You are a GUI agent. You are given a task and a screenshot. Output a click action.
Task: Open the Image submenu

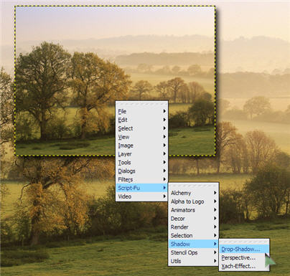pos(141,146)
